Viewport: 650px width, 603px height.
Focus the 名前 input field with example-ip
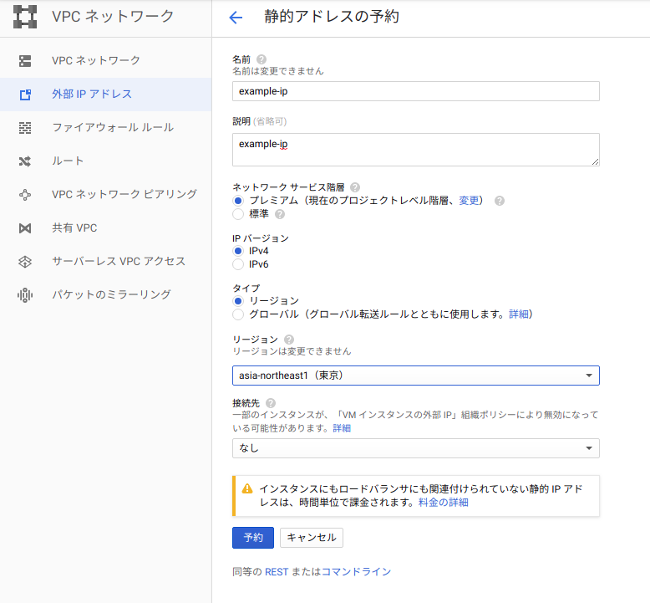point(416,91)
